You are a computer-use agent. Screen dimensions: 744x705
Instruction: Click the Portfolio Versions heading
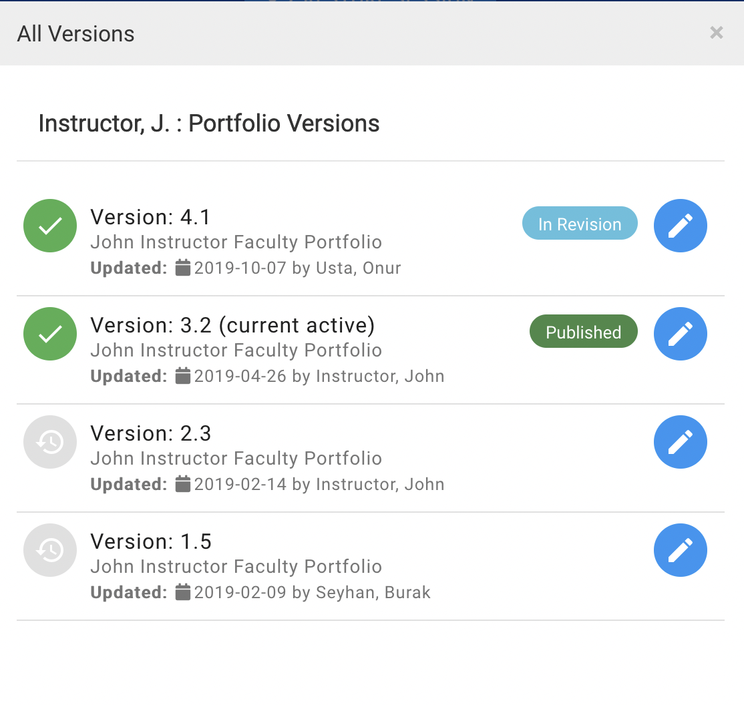(x=209, y=124)
